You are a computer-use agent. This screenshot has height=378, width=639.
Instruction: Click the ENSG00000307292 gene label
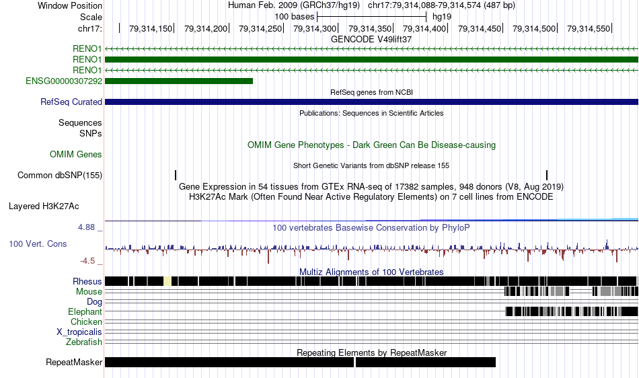pos(64,81)
